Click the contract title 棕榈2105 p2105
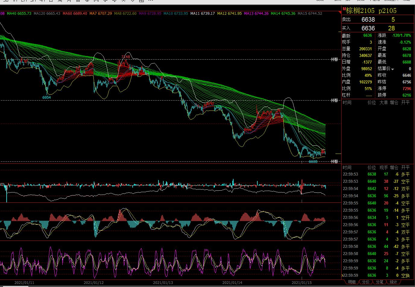This screenshot has height=287, width=415. coord(371,11)
